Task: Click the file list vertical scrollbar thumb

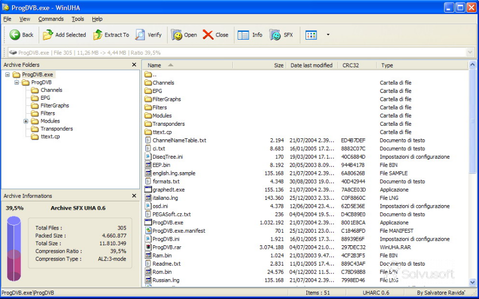Action: pyautogui.click(x=473, y=121)
